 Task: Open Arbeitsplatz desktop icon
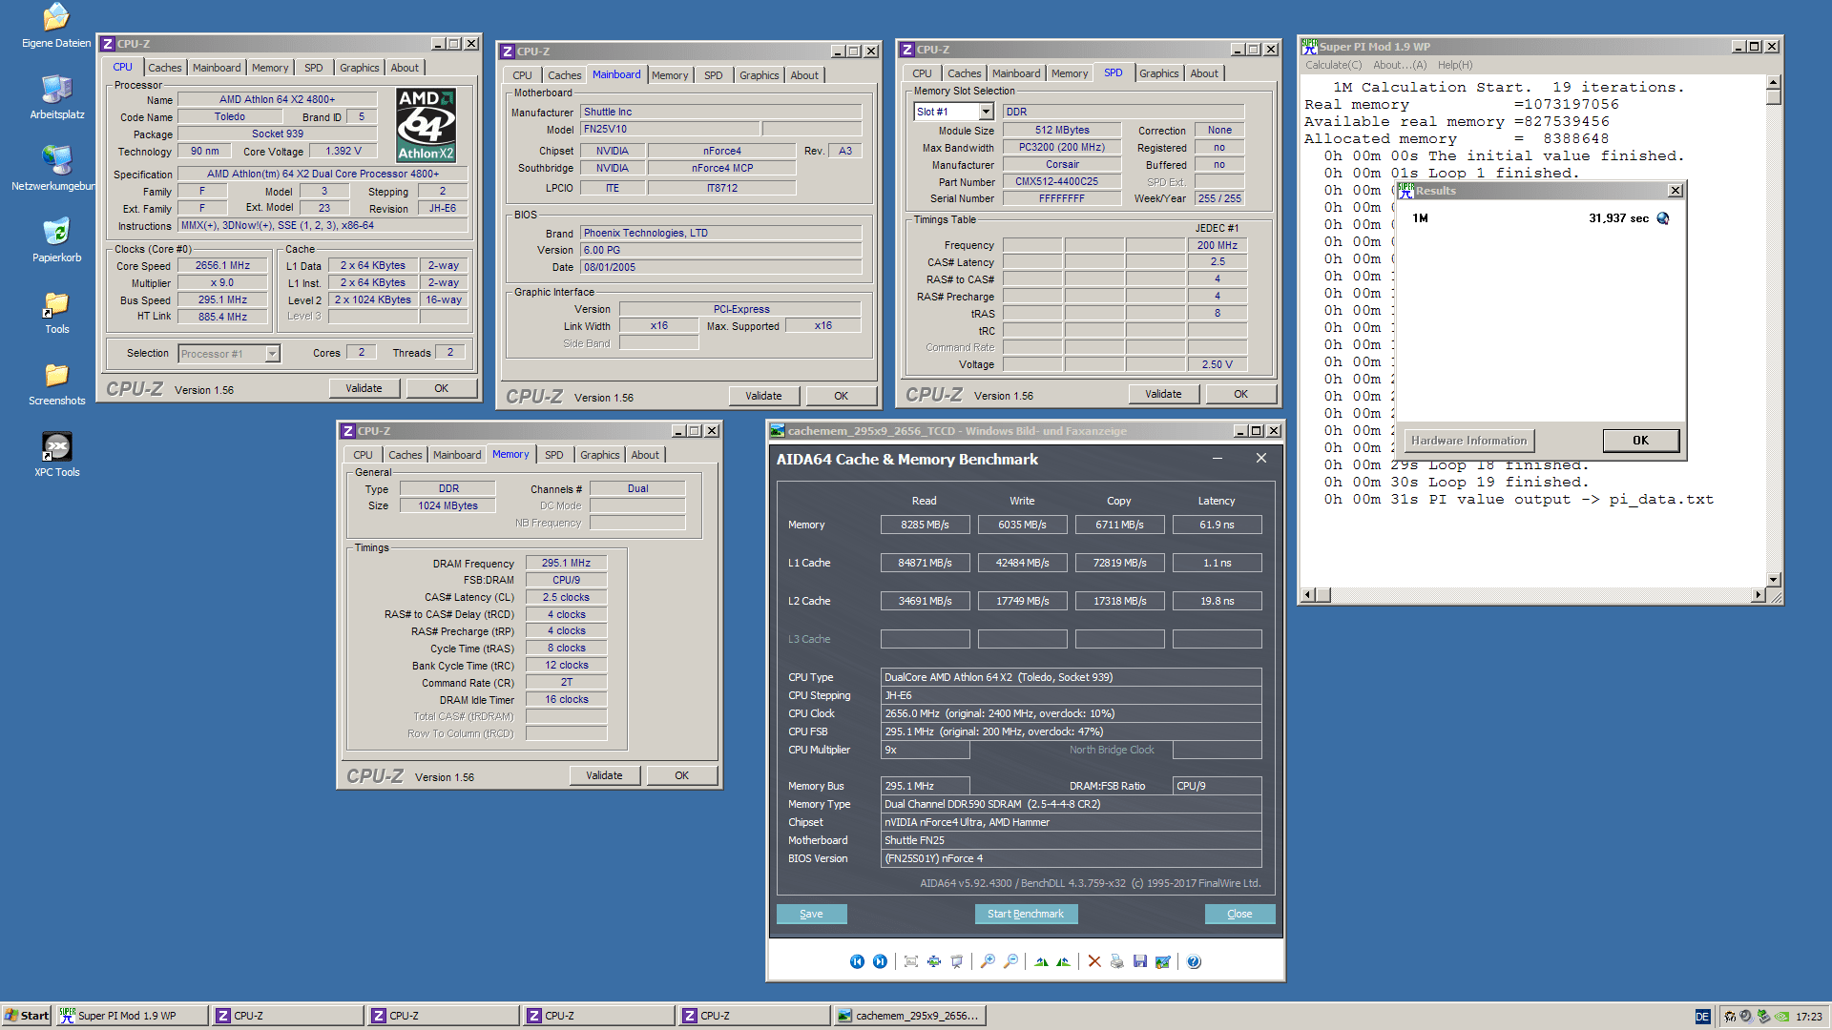point(56,97)
